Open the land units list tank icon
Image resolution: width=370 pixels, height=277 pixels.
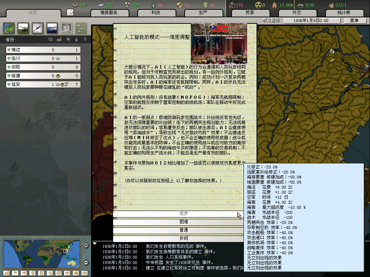[x=23, y=28]
